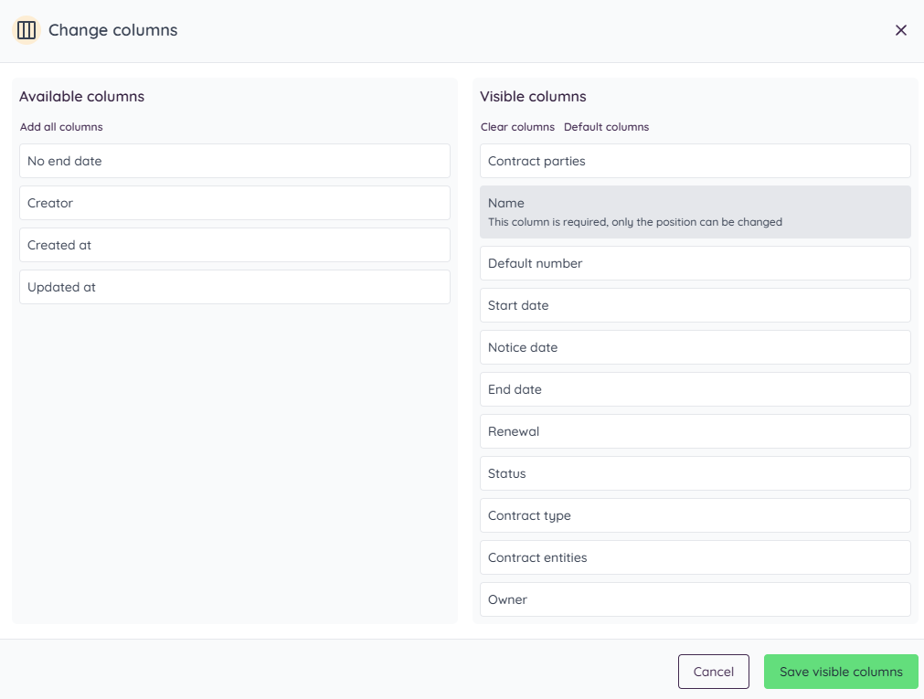Select the Start date column
This screenshot has width=924, height=699.
click(x=695, y=305)
